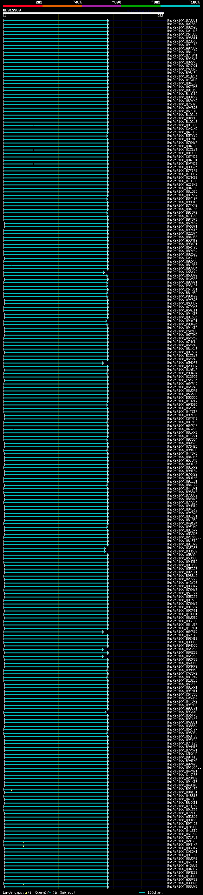Select the UniRef100_B1A2I5 label

tap(182, 94)
